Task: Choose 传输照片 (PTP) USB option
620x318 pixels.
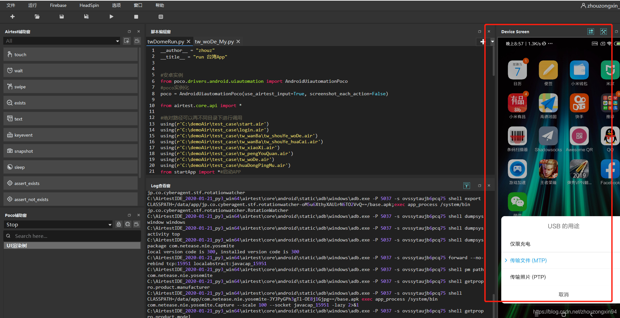Action: [x=560, y=277]
